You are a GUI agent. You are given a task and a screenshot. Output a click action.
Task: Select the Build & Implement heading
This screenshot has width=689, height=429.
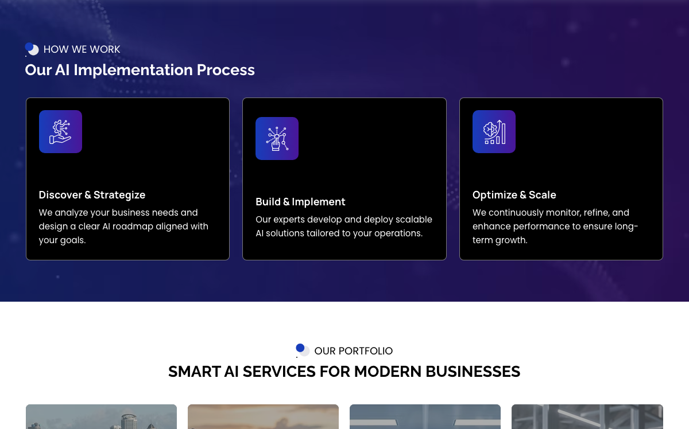(300, 202)
